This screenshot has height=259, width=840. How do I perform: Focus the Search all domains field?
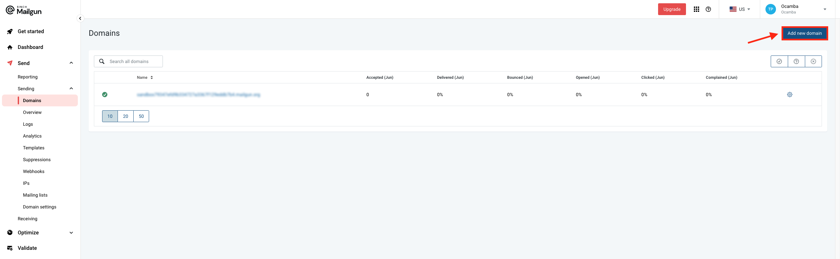[128, 61]
